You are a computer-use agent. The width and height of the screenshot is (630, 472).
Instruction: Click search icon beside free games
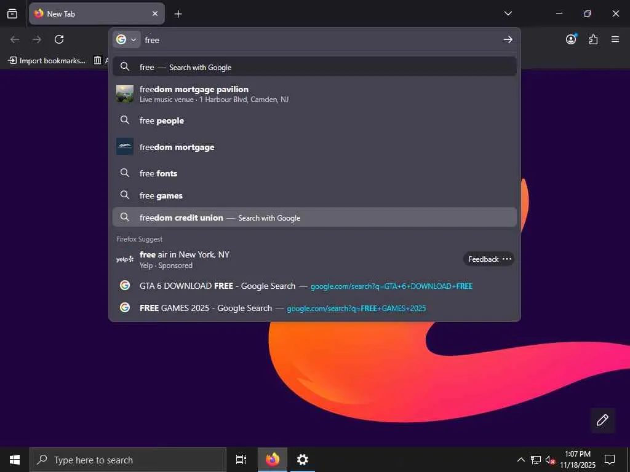[x=125, y=195]
